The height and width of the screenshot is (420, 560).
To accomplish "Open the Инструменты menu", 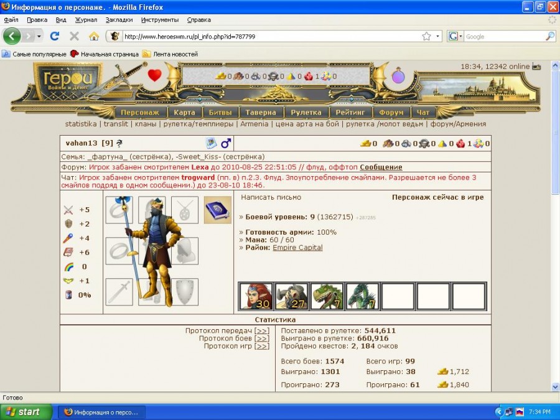I will pos(160,20).
